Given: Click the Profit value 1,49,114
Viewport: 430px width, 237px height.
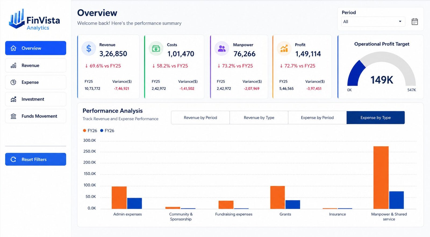Looking at the screenshot, I should coord(308,54).
